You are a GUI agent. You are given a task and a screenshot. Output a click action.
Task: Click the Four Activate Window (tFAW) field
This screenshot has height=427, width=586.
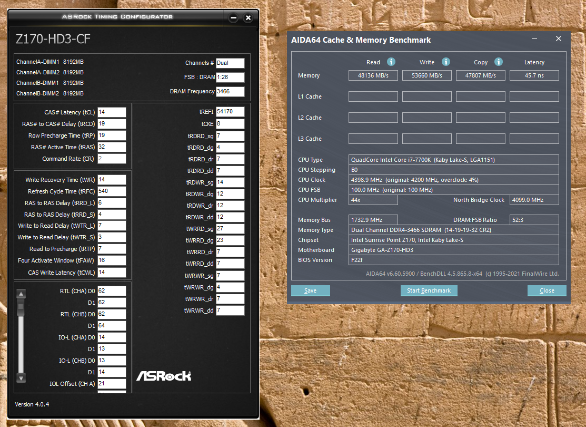tap(112, 260)
